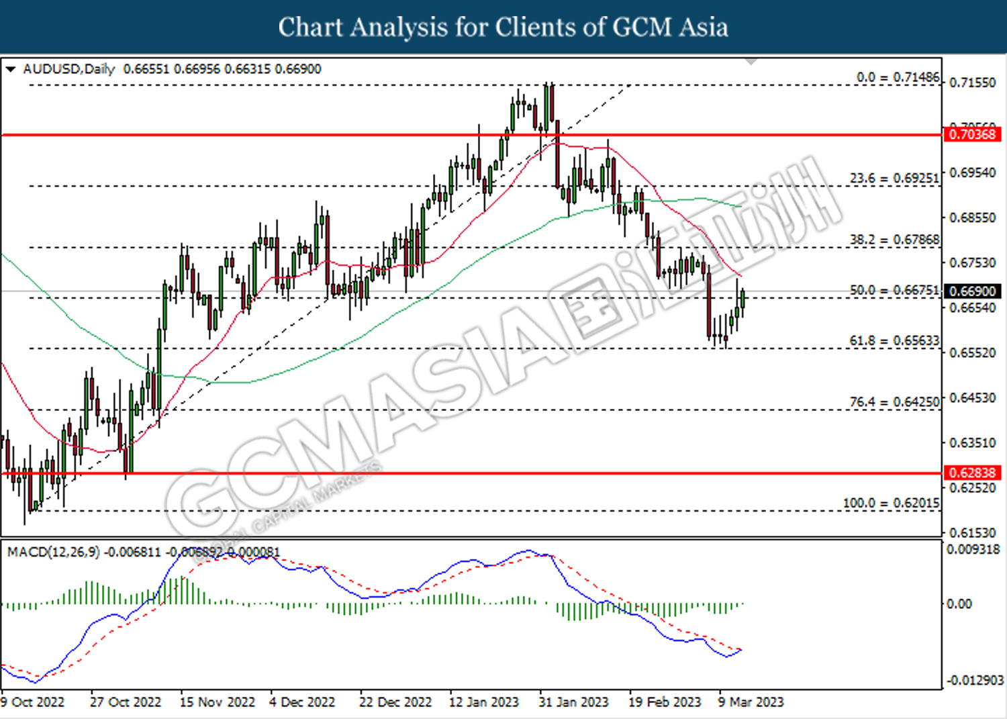The image size is (1007, 719).
Task: Click the 0.67530 price axis value
Action: 973,262
